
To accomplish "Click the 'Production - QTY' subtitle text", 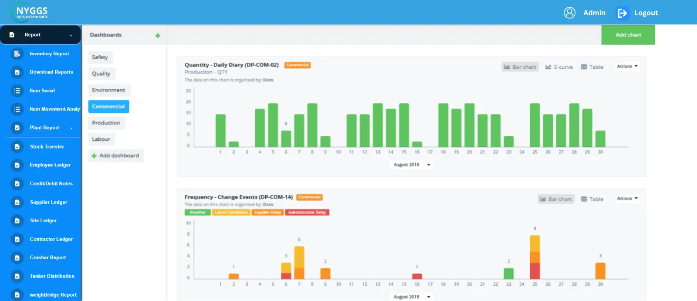I will [206, 72].
